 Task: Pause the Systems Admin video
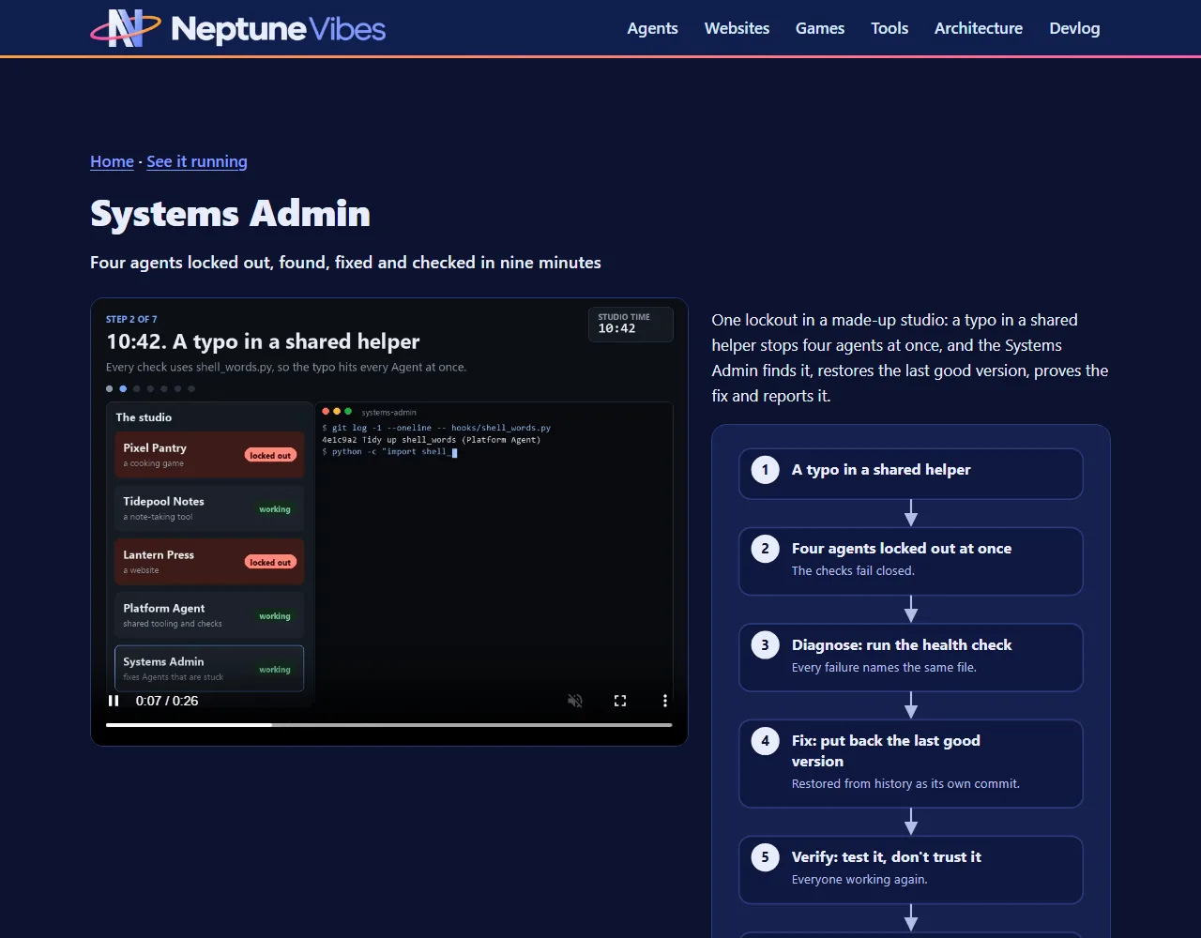(x=114, y=701)
